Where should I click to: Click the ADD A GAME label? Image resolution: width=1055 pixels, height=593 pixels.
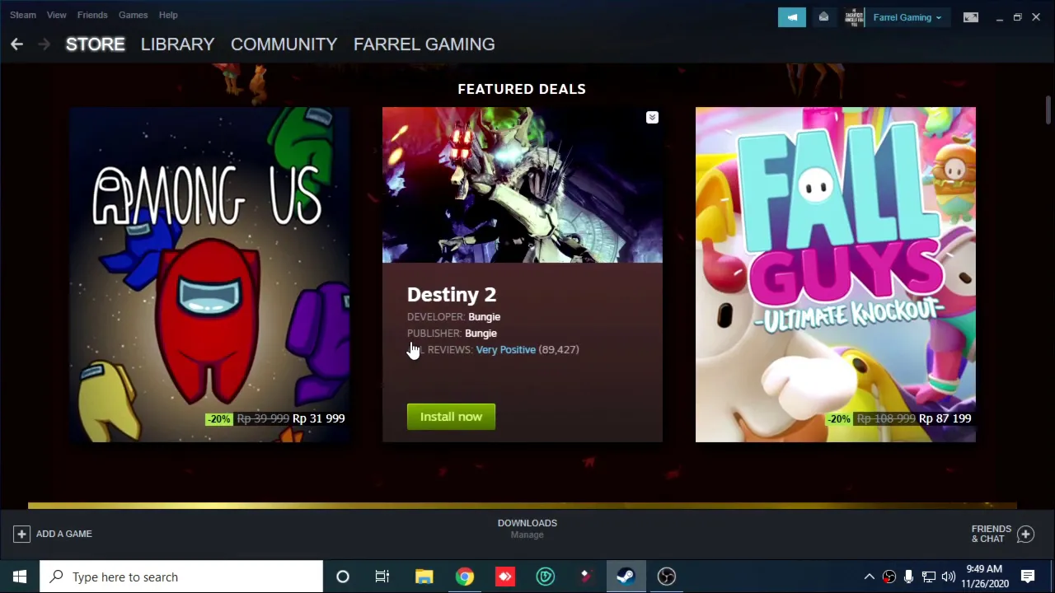(x=64, y=534)
